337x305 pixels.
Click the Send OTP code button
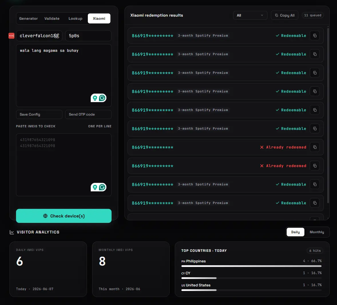[88, 114]
